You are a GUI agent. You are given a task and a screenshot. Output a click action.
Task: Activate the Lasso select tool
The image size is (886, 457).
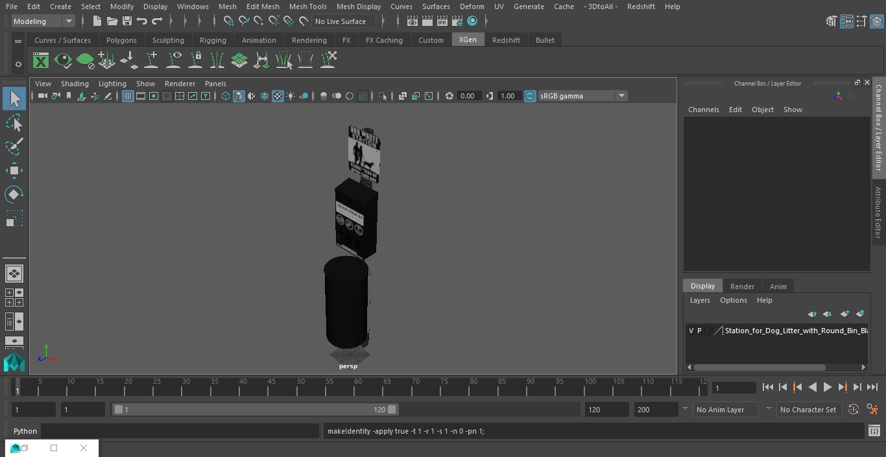14,123
